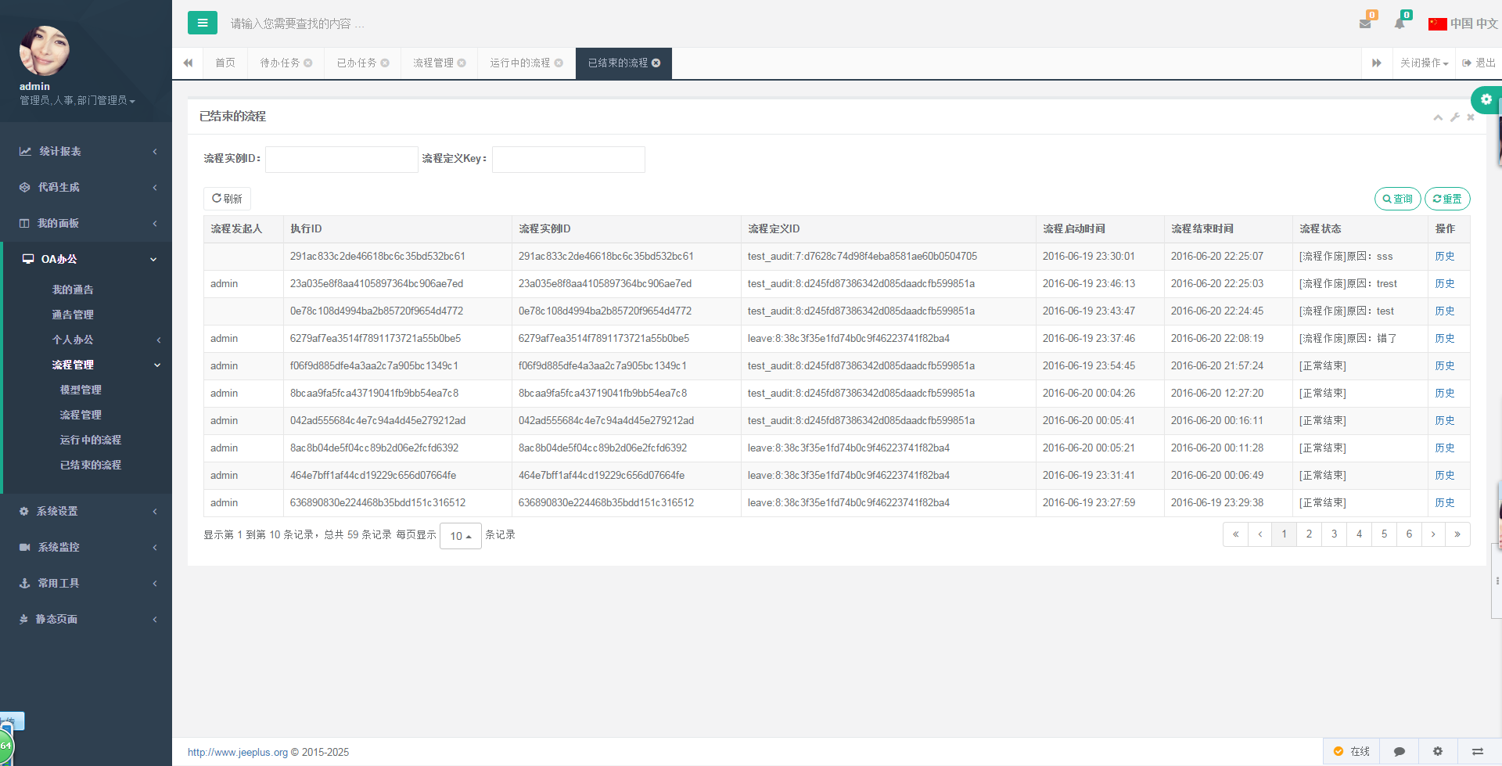The height and width of the screenshot is (766, 1502).
Task: Switch to the 首页 tab
Action: 225,63
